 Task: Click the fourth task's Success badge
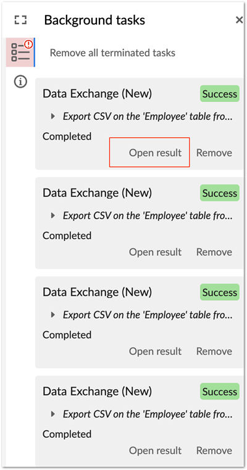click(220, 392)
